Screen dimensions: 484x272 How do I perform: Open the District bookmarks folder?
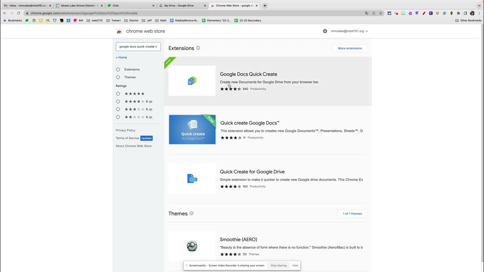pos(131,20)
